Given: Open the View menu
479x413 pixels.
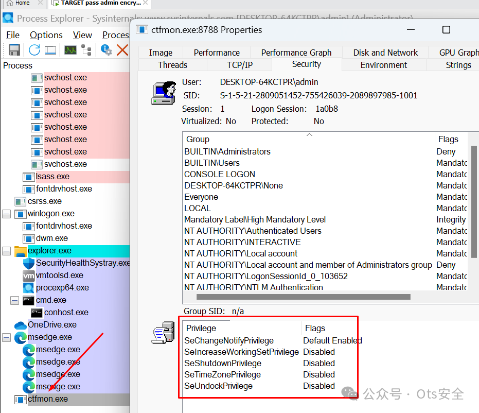Looking at the screenshot, I should point(82,35).
